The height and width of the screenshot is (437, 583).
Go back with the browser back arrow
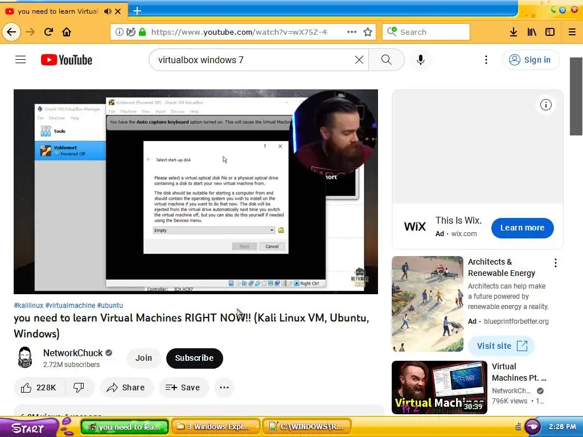tap(11, 32)
